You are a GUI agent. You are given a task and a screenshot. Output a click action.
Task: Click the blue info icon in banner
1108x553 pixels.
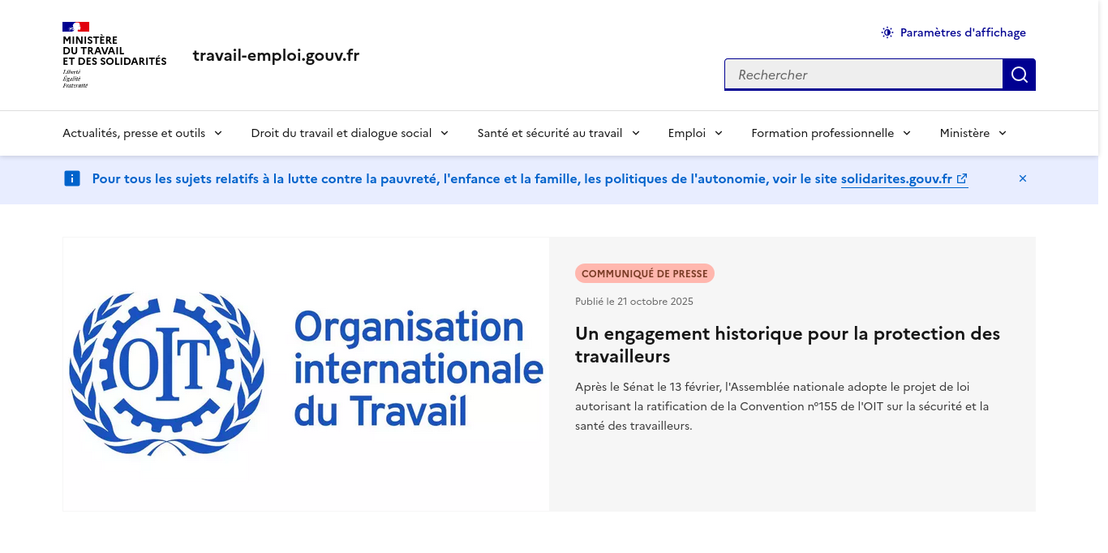72,178
